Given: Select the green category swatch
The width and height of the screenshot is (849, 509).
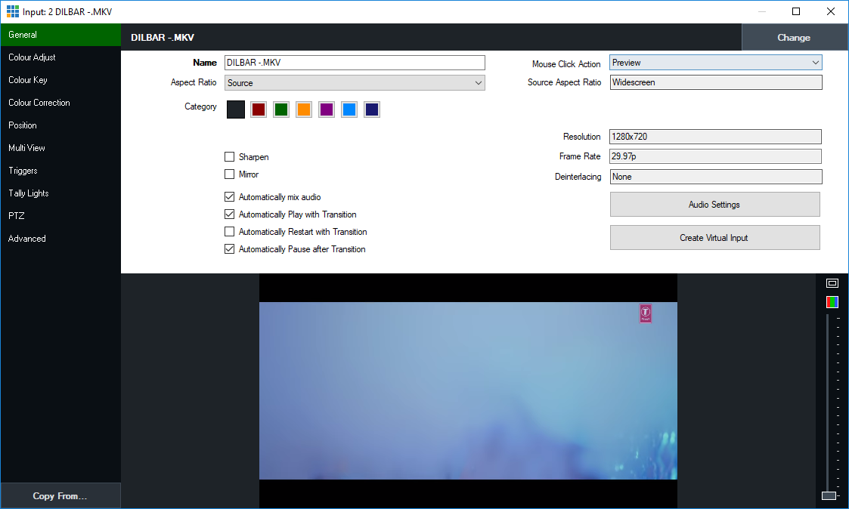Looking at the screenshot, I should pyautogui.click(x=281, y=110).
